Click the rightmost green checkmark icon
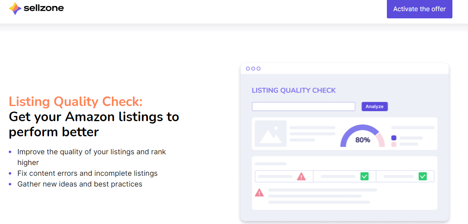Image resolution: width=468 pixels, height=224 pixels. click(x=422, y=177)
